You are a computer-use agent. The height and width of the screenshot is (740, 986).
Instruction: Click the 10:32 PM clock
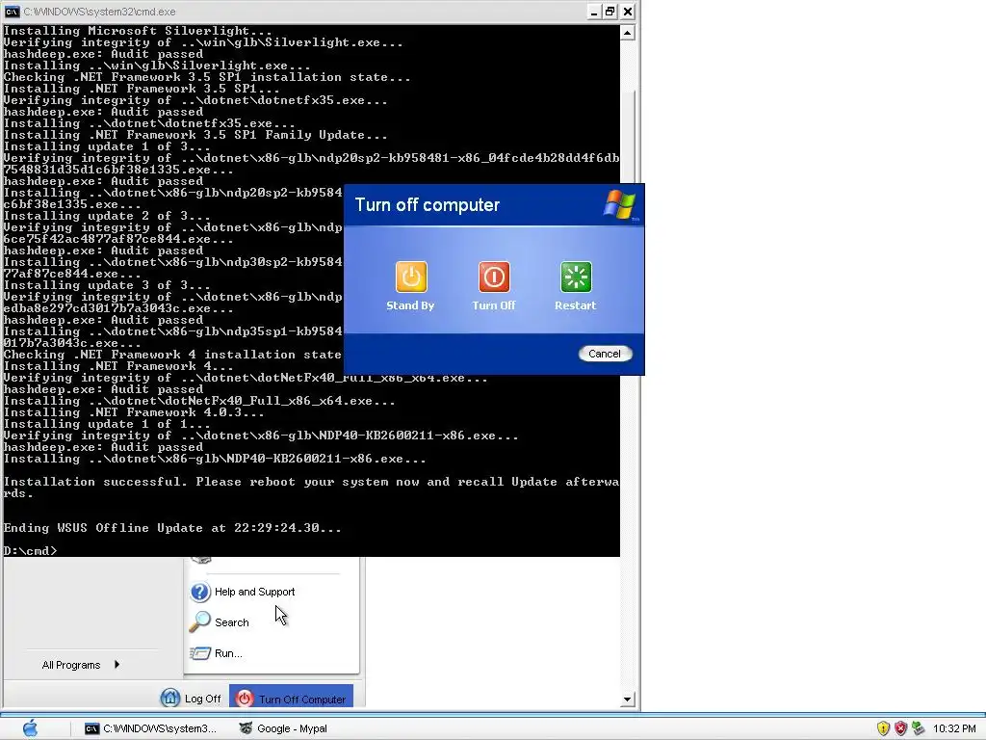[x=954, y=728]
